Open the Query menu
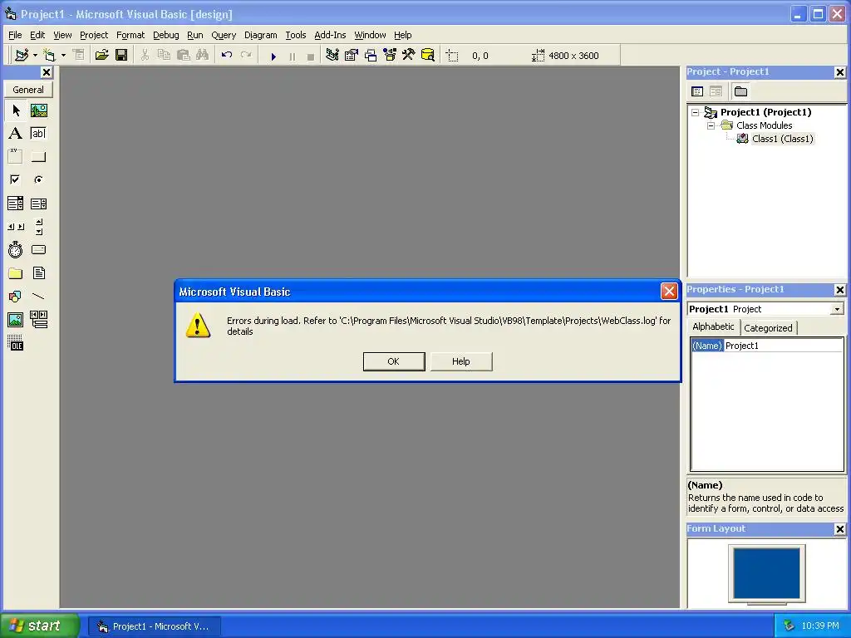Screen dimensions: 851x638 pos(224,35)
